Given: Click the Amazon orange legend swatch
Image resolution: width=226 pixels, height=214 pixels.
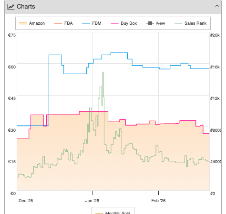Looking at the screenshot, I should tap(23, 23).
